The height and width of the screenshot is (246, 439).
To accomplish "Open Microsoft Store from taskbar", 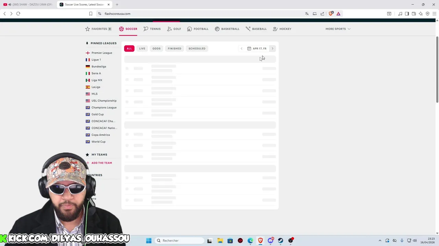I will pos(230,241).
